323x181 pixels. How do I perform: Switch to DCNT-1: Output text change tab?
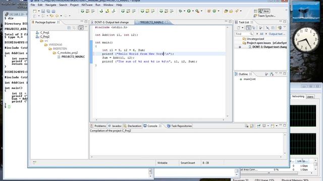click(x=112, y=22)
